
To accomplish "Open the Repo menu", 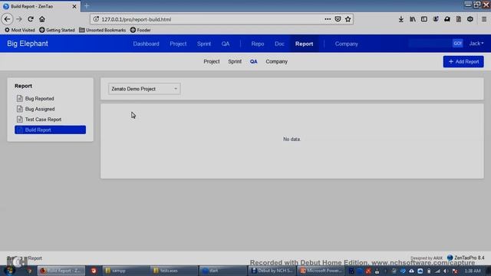I will tap(258, 44).
